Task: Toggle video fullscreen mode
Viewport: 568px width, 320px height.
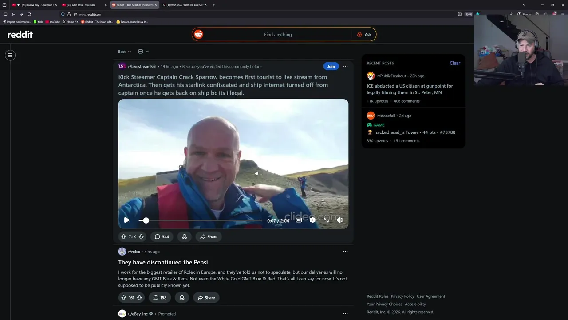Action: click(x=326, y=220)
